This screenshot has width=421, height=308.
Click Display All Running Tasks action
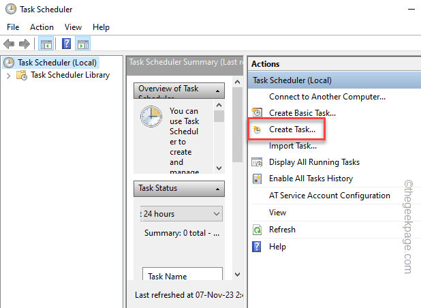pyautogui.click(x=314, y=162)
